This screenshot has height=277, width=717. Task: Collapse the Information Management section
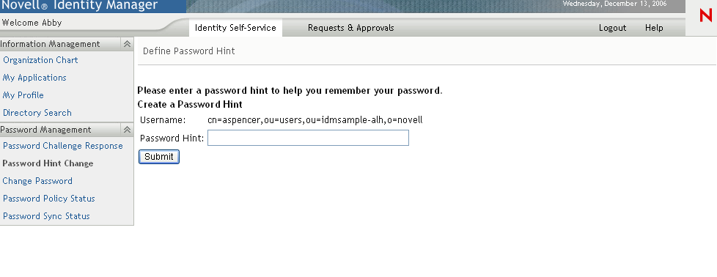pyautogui.click(x=127, y=44)
